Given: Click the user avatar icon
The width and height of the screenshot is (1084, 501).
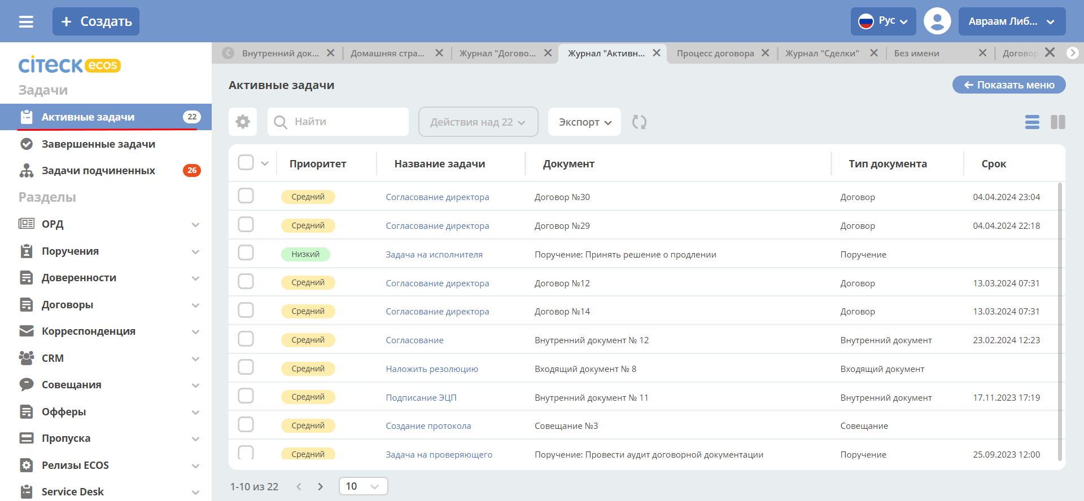Looking at the screenshot, I should click(937, 21).
